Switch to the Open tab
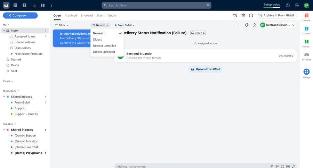 pos(57,15)
